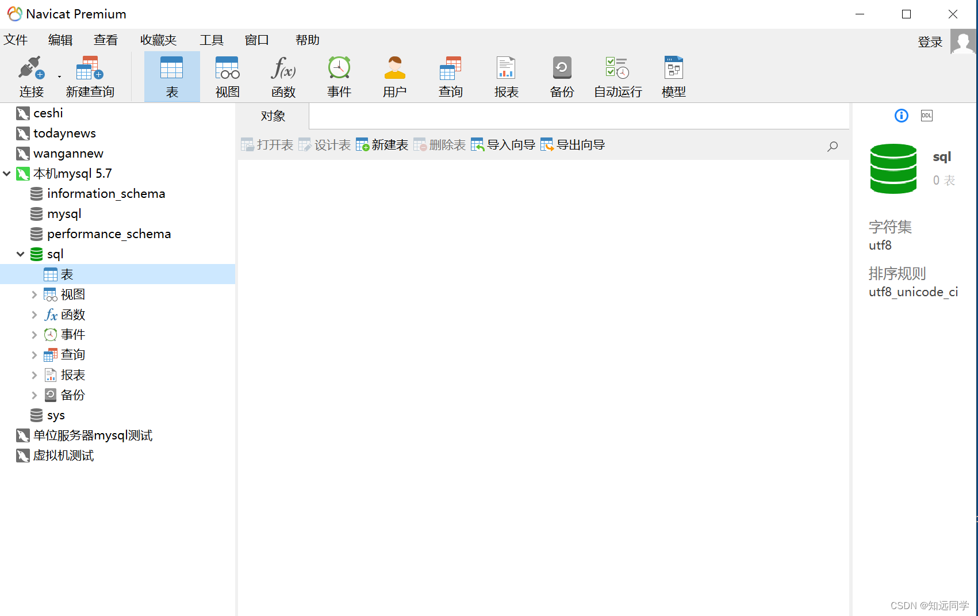This screenshot has height=616, width=978.
Task: Click the 导入向导 button
Action: tap(503, 145)
